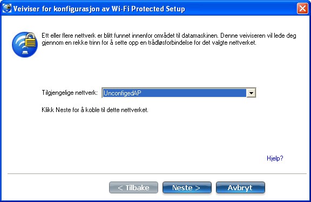
Task: Click the Tilgjengelige nettverk label
Action: [x=70, y=93]
